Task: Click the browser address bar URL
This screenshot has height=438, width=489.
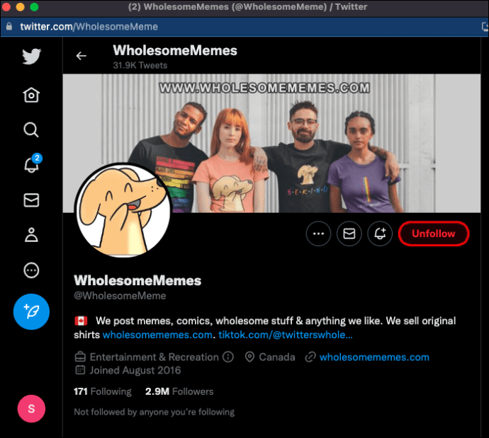Action: click(89, 27)
